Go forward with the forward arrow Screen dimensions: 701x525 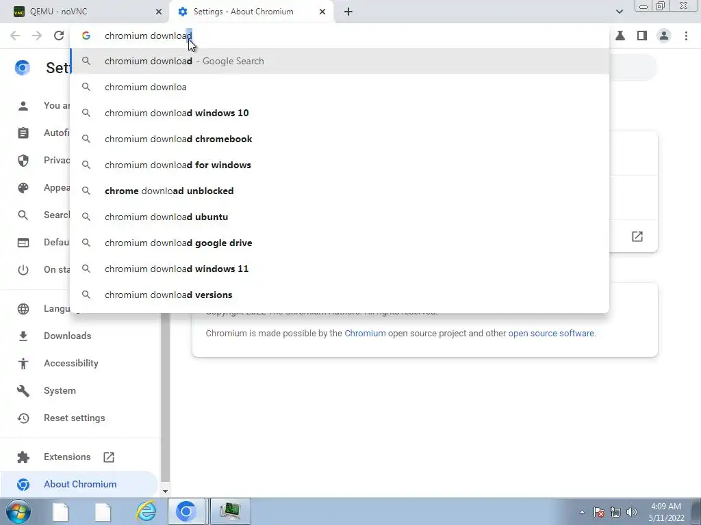pyautogui.click(x=37, y=36)
